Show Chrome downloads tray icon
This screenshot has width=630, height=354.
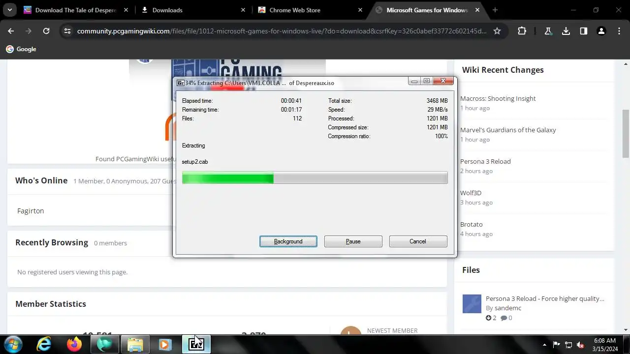pos(566,31)
